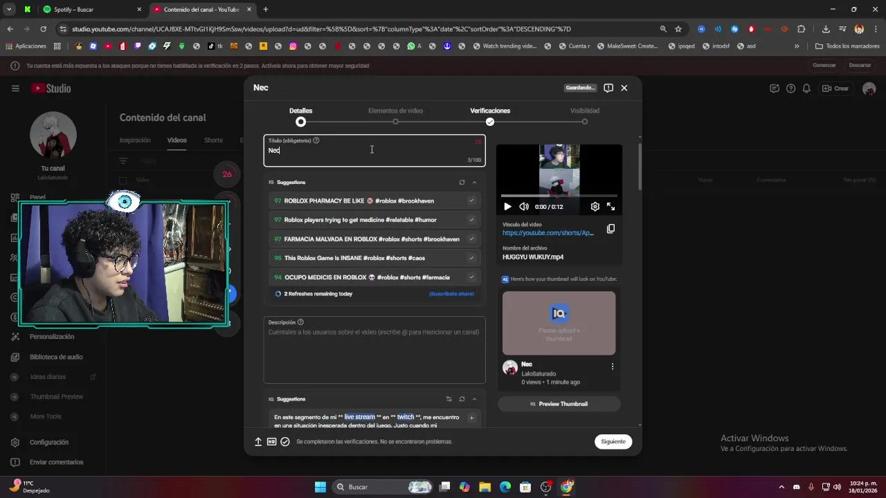This screenshot has height=498, width=886.
Task: Apply suggestion This Roblox Game Is INSANE
Action: 374,258
